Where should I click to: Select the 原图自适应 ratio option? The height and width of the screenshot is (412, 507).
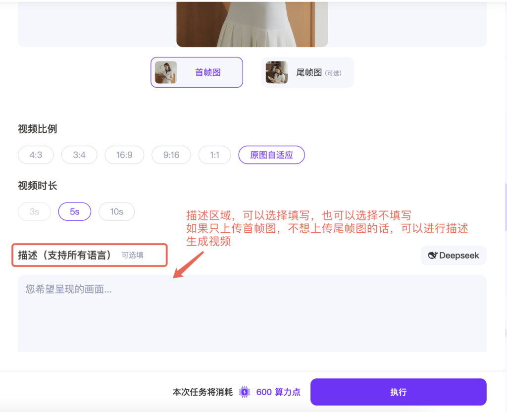271,155
